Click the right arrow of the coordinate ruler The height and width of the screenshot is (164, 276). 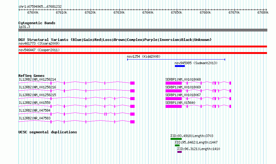[x=266, y=10]
